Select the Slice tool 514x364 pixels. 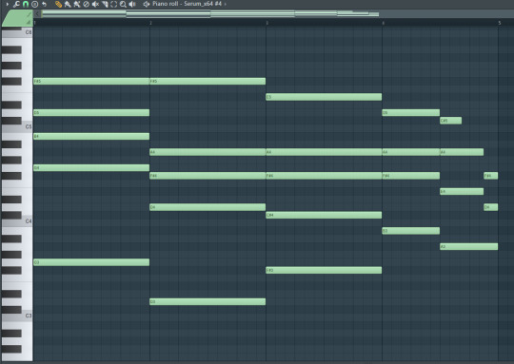click(x=105, y=4)
